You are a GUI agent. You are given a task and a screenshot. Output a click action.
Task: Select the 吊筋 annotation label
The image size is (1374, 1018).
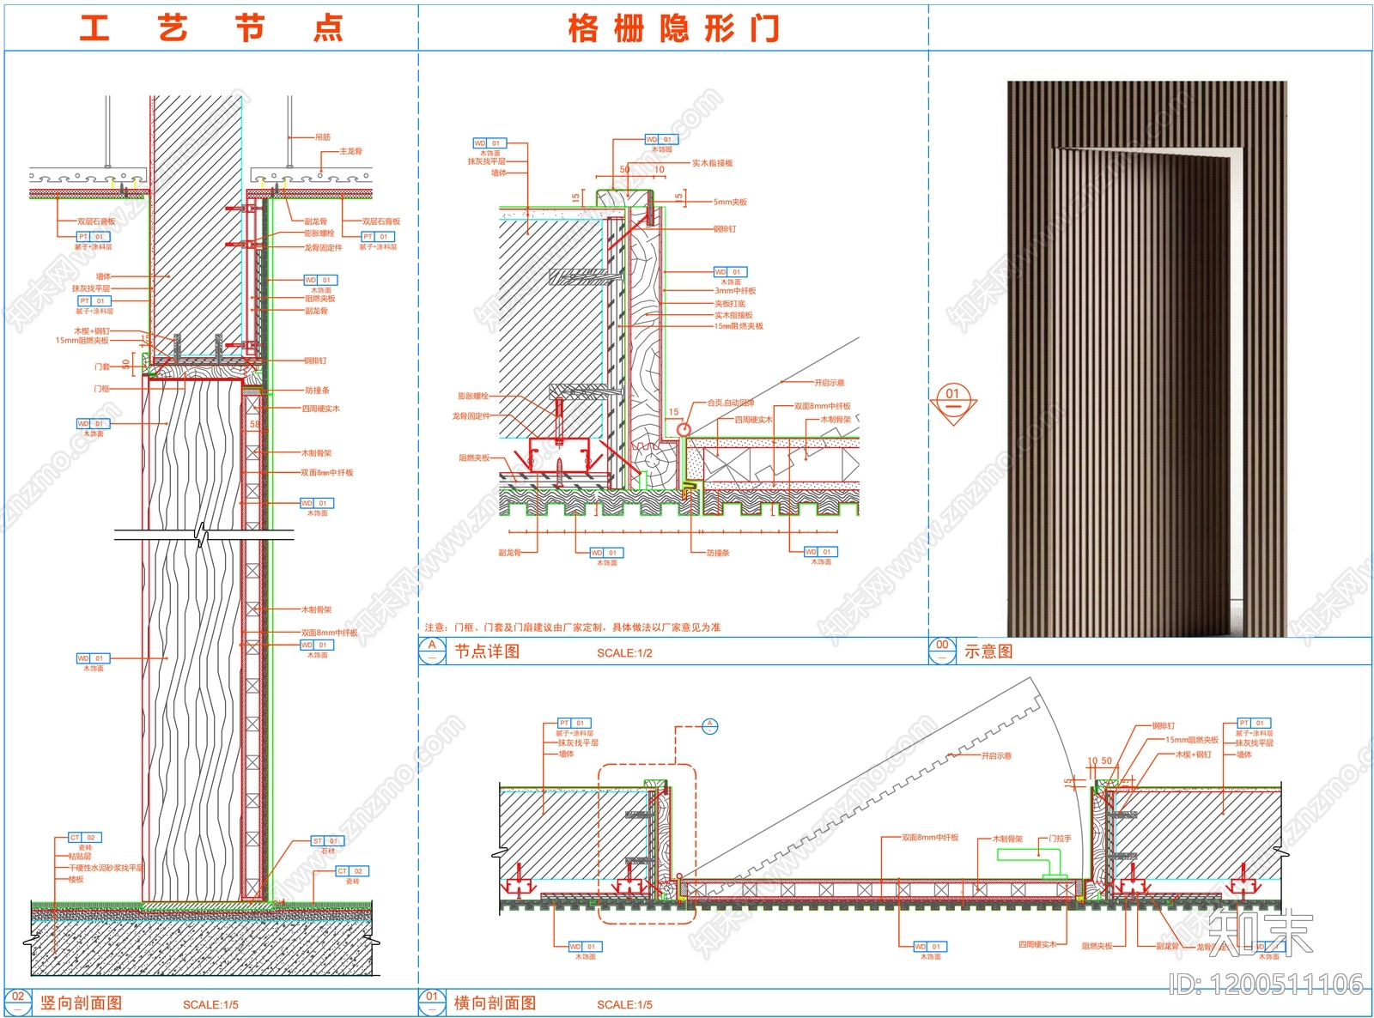(x=322, y=136)
